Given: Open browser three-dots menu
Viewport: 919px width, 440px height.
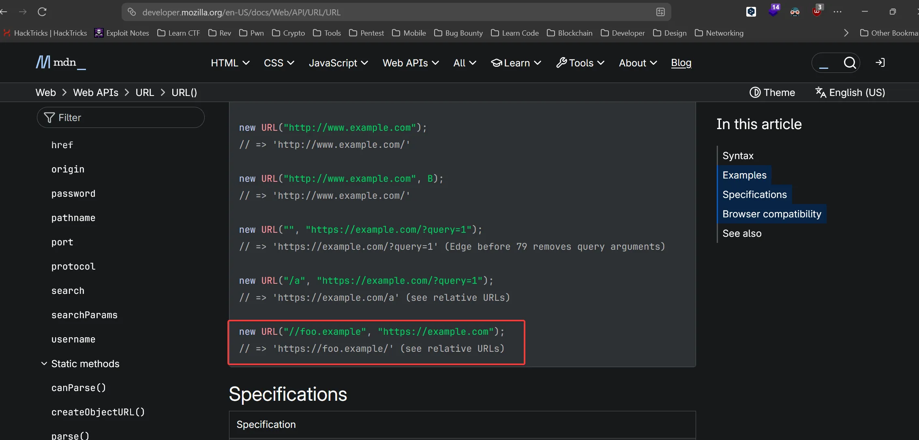Looking at the screenshot, I should (x=838, y=12).
